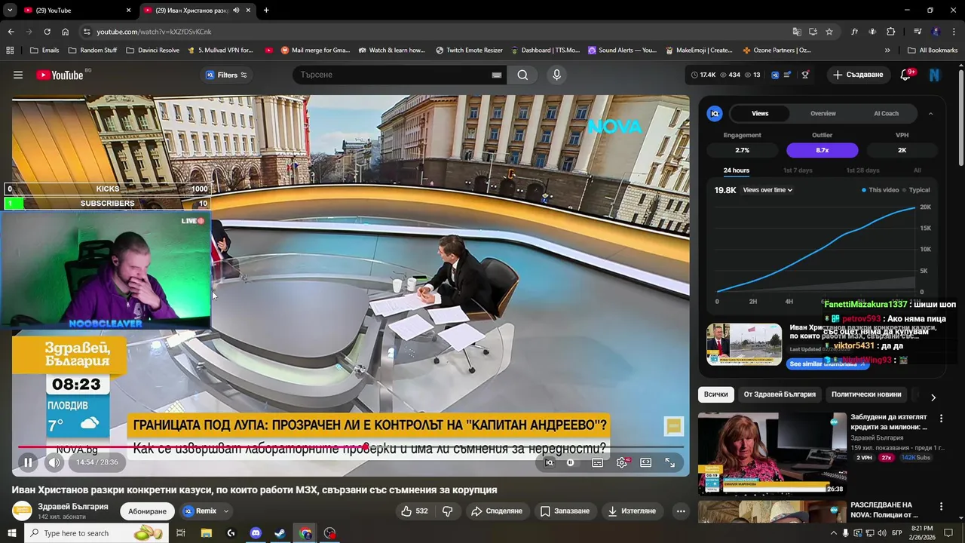The width and height of the screenshot is (965, 543).
Task: Like the video with 532 likes
Action: [x=415, y=511]
